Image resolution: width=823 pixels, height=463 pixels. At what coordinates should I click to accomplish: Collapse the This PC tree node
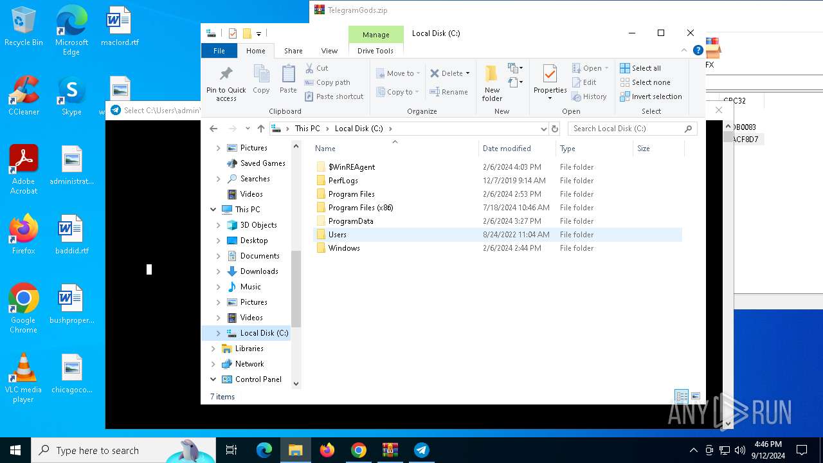click(213, 210)
